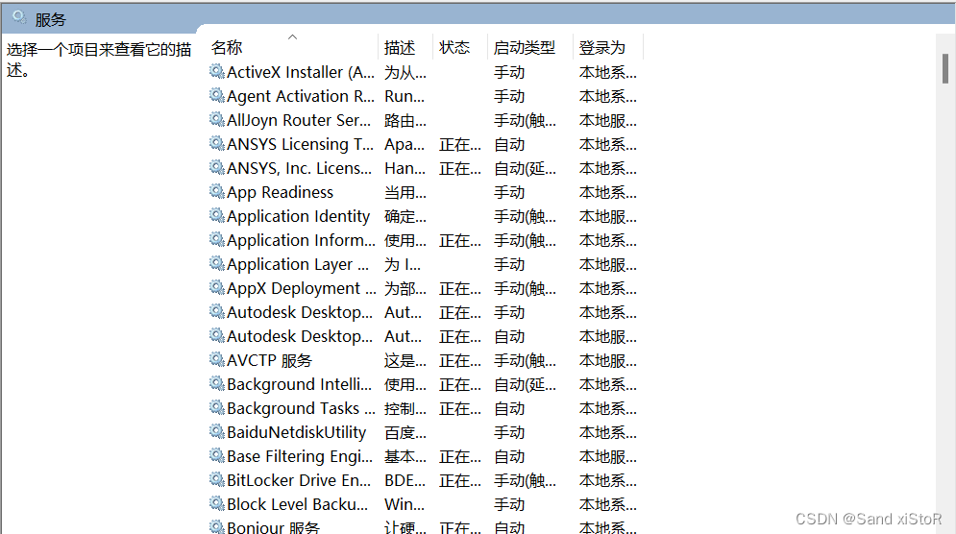Screen dimensions: 956x534
Task: Click the 手动 startup type of App Readiness
Action: 509,193
